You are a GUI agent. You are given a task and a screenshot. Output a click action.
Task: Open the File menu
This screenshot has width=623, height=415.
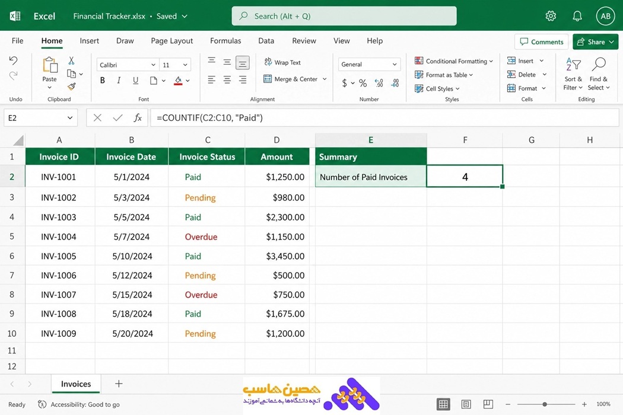point(17,40)
